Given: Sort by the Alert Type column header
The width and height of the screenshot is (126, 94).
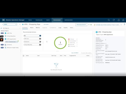Looking at the screenshot, I should pyautogui.click(x=54, y=56).
